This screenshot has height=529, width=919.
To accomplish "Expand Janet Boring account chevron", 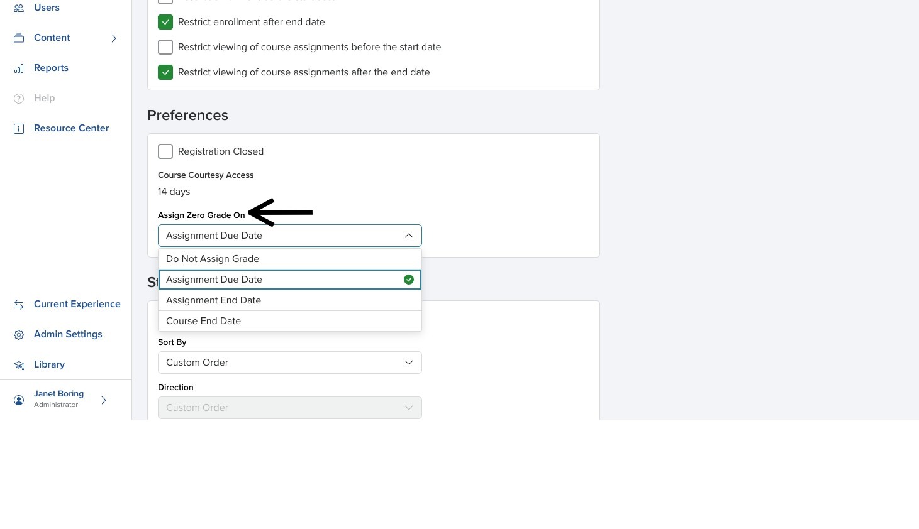I will pyautogui.click(x=104, y=400).
